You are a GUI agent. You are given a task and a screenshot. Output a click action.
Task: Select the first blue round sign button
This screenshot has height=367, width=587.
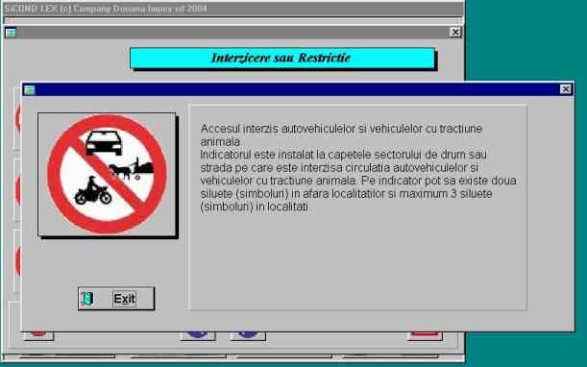click(198, 335)
